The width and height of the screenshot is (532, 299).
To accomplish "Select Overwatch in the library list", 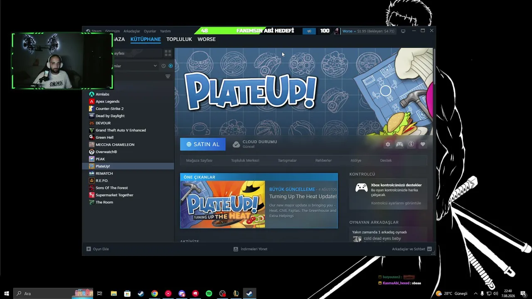I will (128, 152).
